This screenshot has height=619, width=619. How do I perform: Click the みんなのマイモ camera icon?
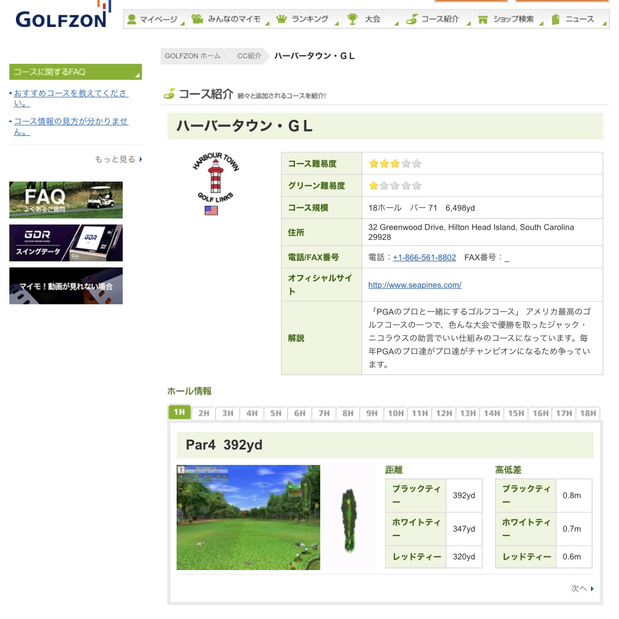tap(197, 19)
